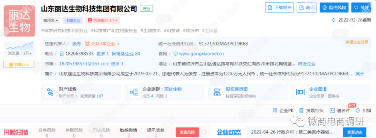Click the 监控风险 monitor risk button

click(334, 8)
